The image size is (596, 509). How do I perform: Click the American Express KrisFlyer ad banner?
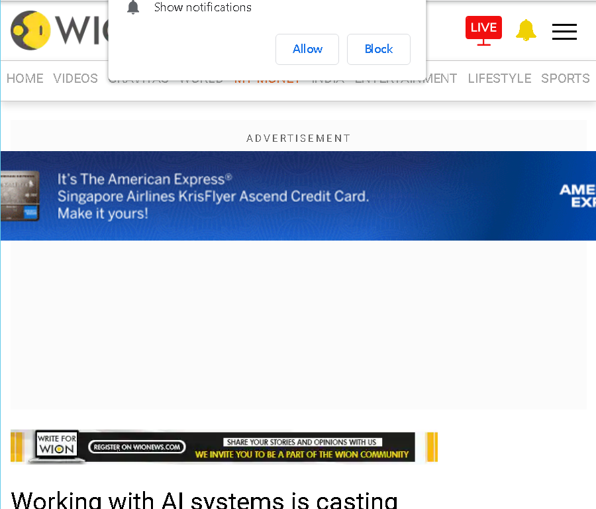pos(298,196)
